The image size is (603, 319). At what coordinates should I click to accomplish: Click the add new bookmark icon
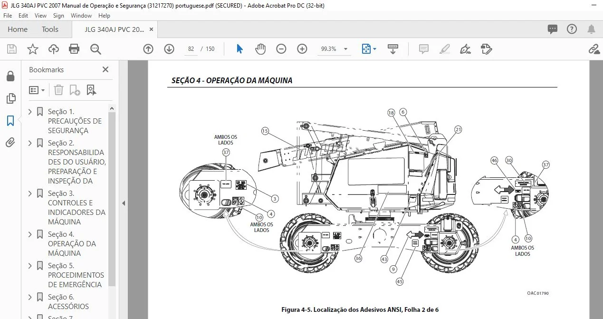coord(75,90)
